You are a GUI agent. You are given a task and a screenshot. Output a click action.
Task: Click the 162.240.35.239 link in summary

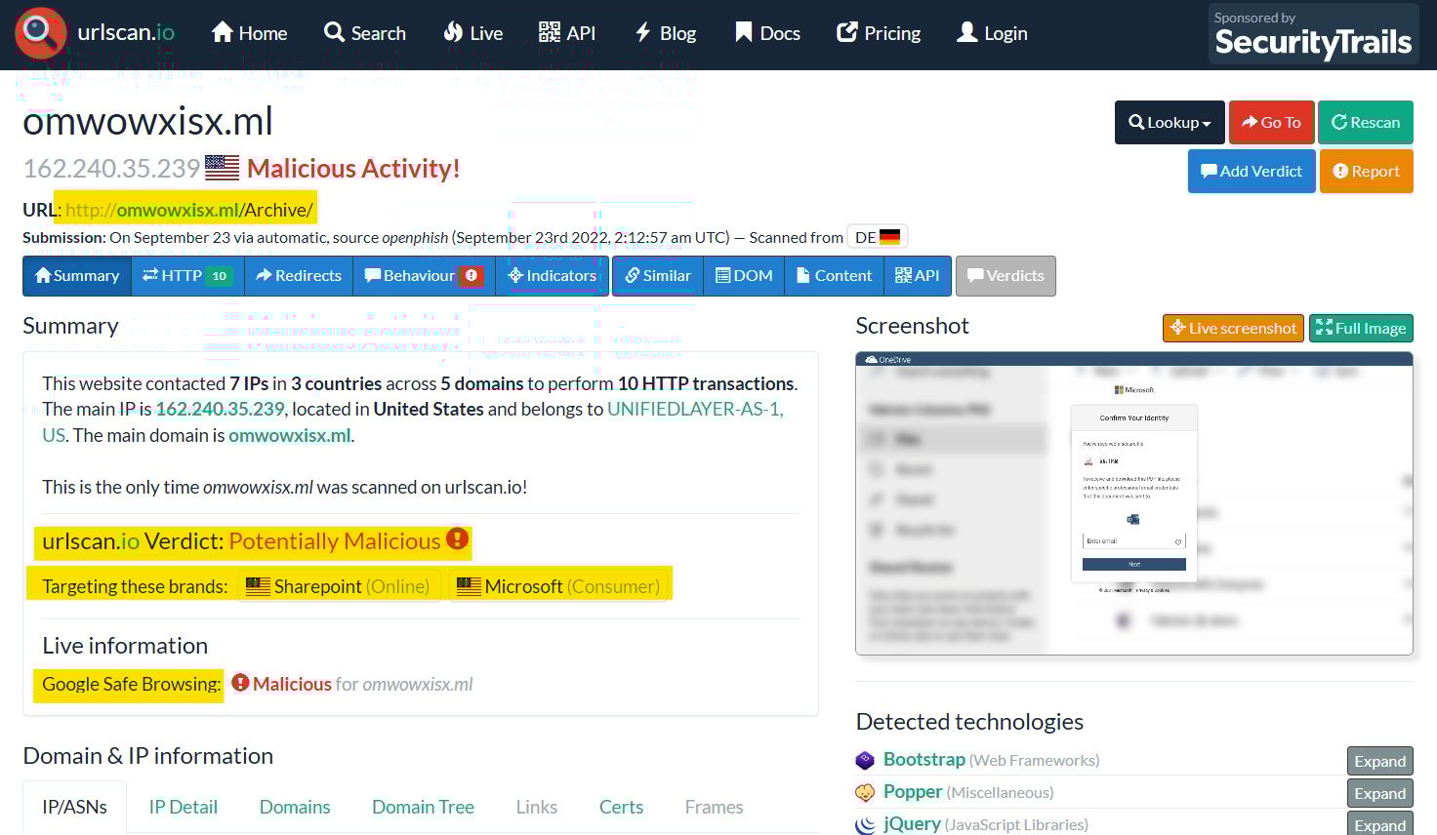(x=221, y=409)
